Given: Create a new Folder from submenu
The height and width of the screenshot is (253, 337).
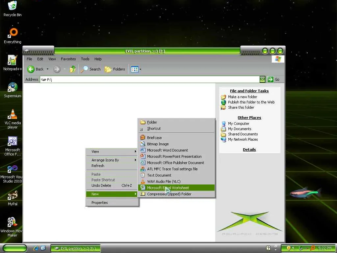Looking at the screenshot, I should pyautogui.click(x=176, y=122).
